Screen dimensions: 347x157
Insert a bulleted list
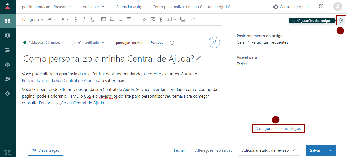(x=112, y=20)
